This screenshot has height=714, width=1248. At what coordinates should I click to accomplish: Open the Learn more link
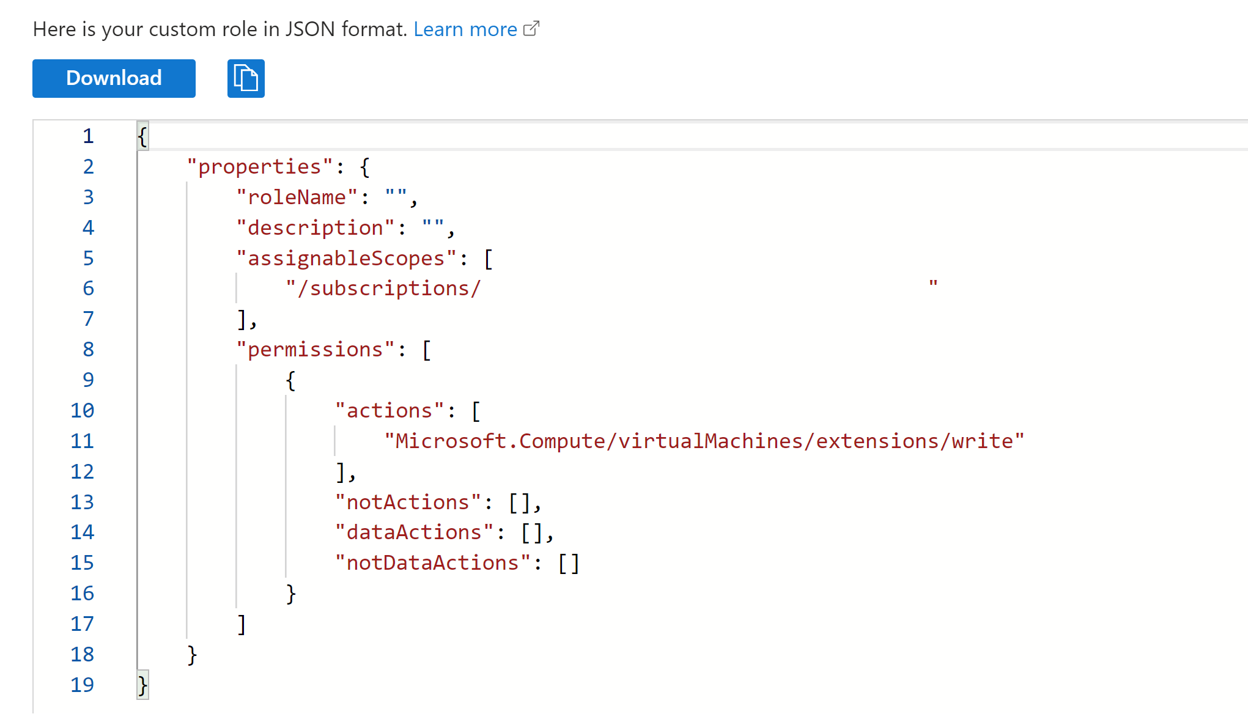pos(465,29)
